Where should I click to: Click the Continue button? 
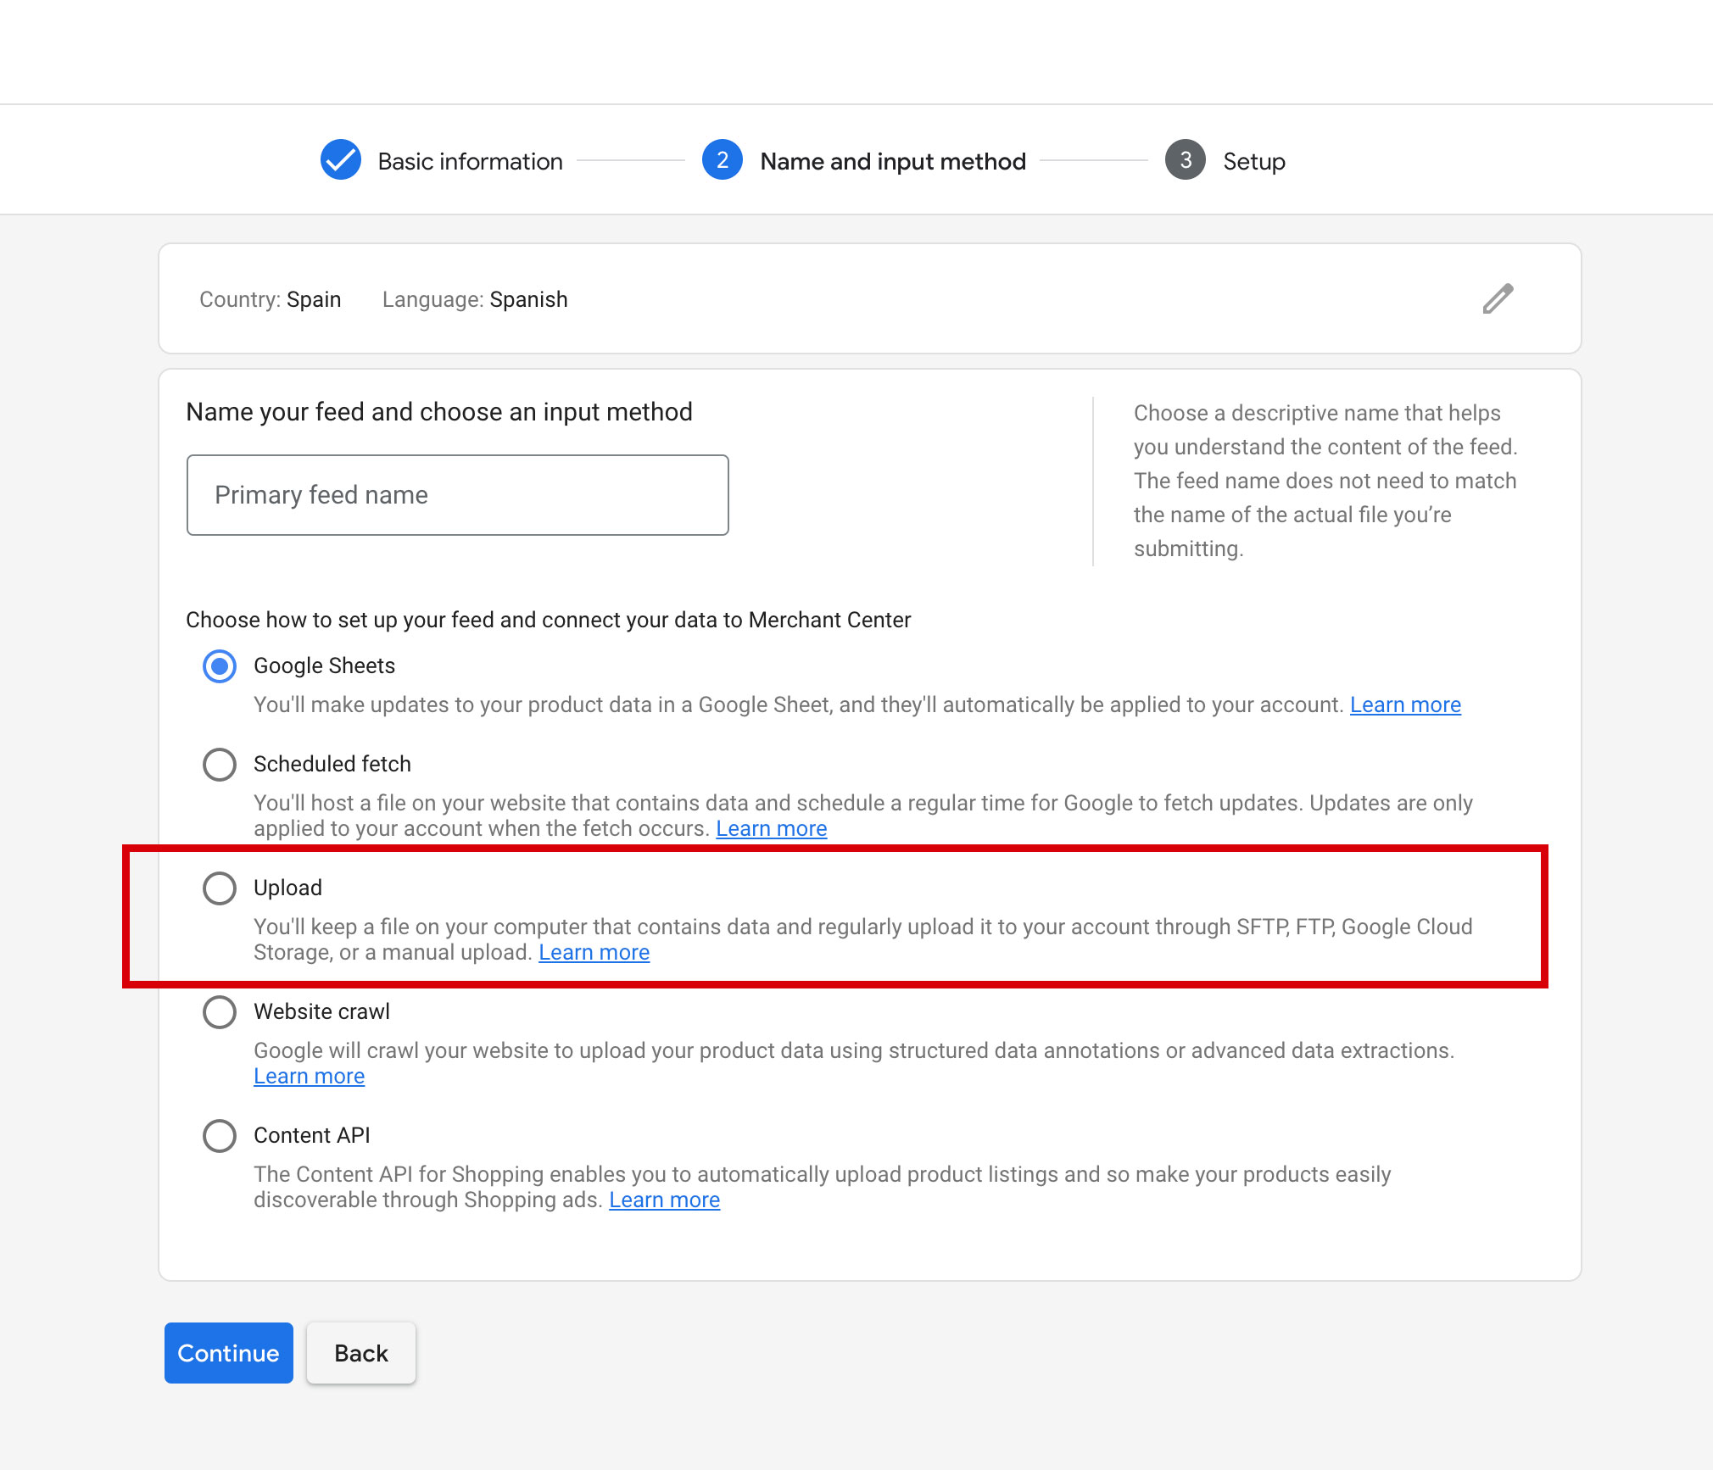coord(229,1353)
